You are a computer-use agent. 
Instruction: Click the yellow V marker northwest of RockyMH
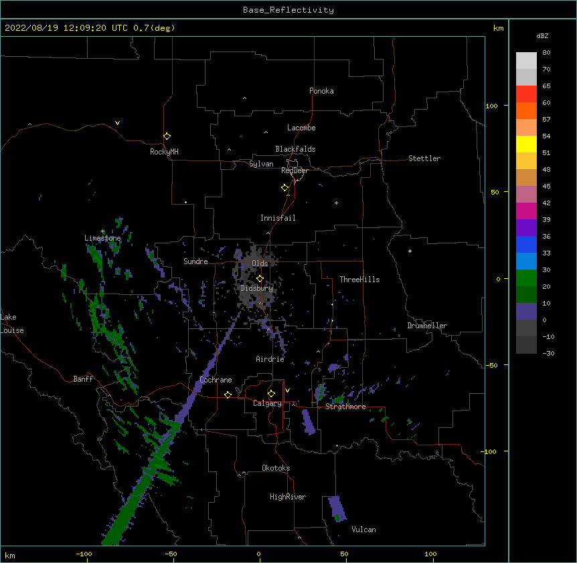pos(117,123)
